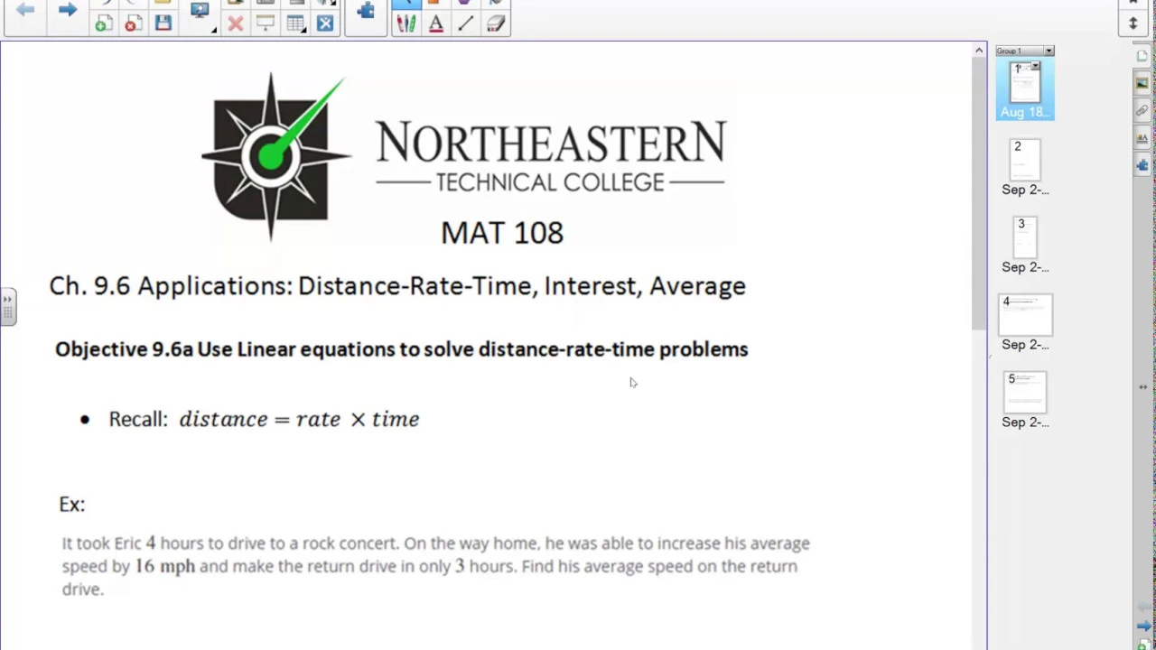Add a new page with the green plus icon
The image size is (1156, 650).
(x=103, y=23)
